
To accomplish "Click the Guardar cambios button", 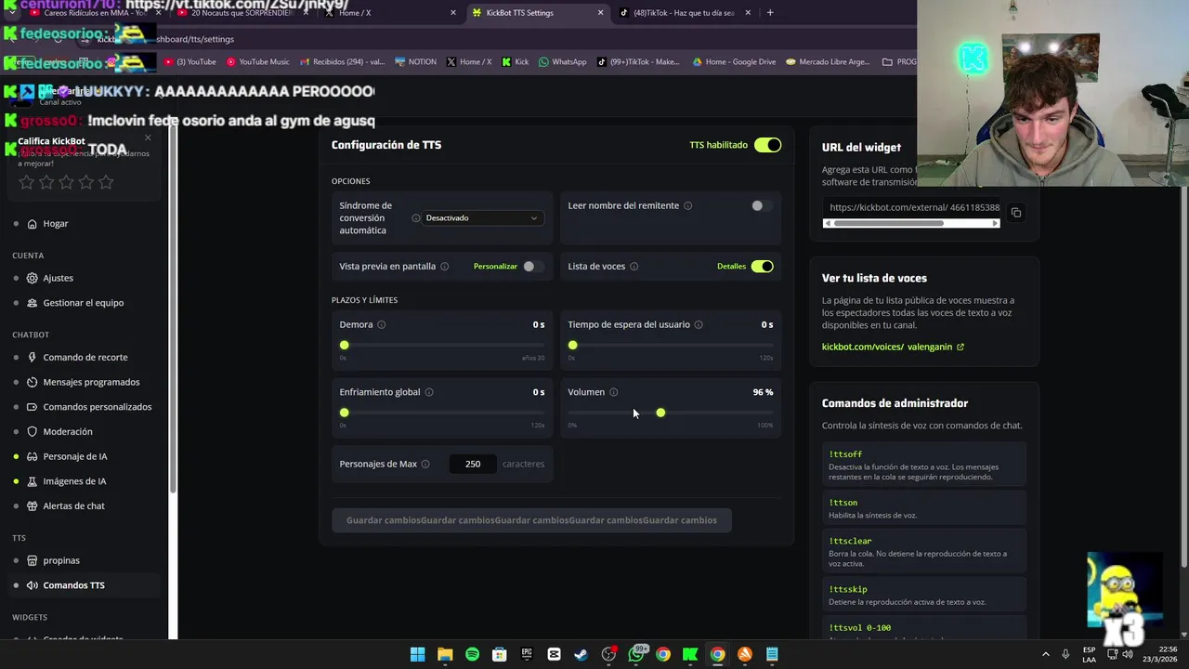I will coord(531,520).
